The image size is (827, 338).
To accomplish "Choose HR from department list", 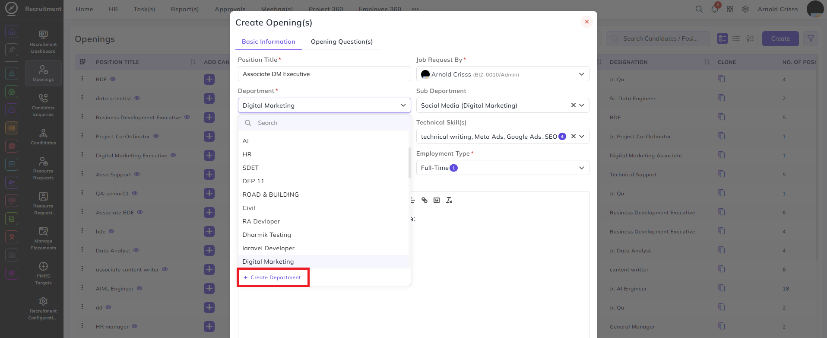I will pos(323,154).
